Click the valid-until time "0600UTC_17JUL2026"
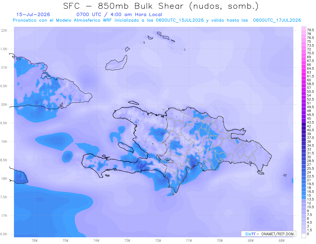 277,20
